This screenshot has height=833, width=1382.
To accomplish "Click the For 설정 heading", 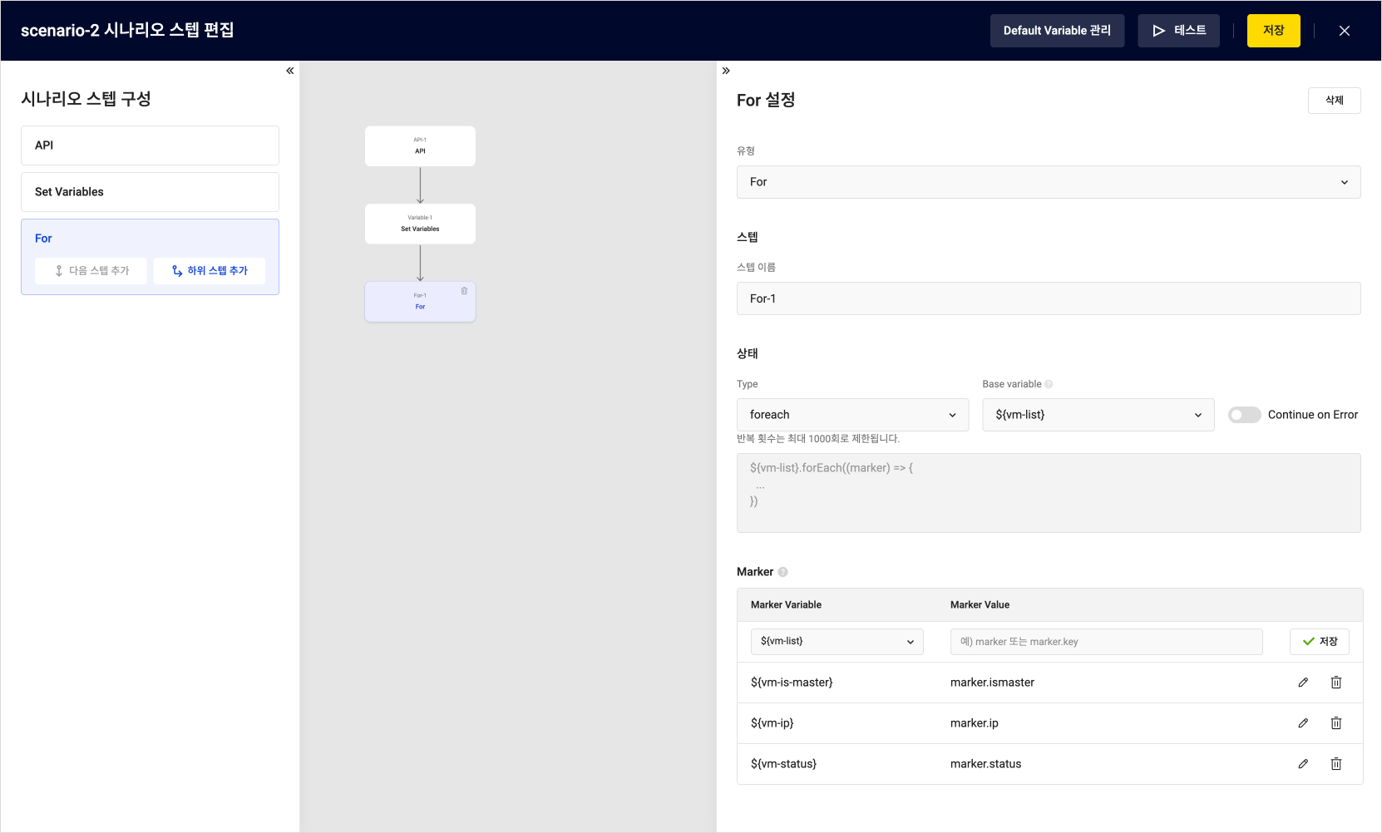I will 766,101.
